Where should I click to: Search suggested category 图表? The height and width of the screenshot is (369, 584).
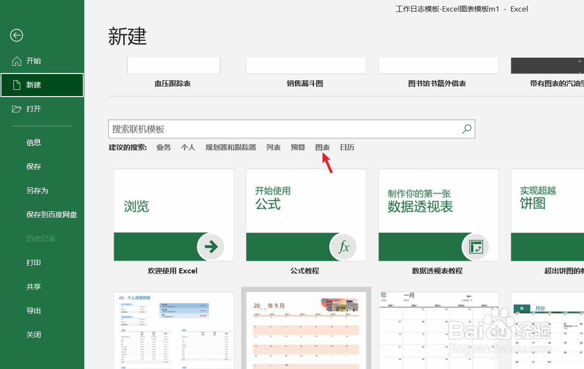[323, 148]
